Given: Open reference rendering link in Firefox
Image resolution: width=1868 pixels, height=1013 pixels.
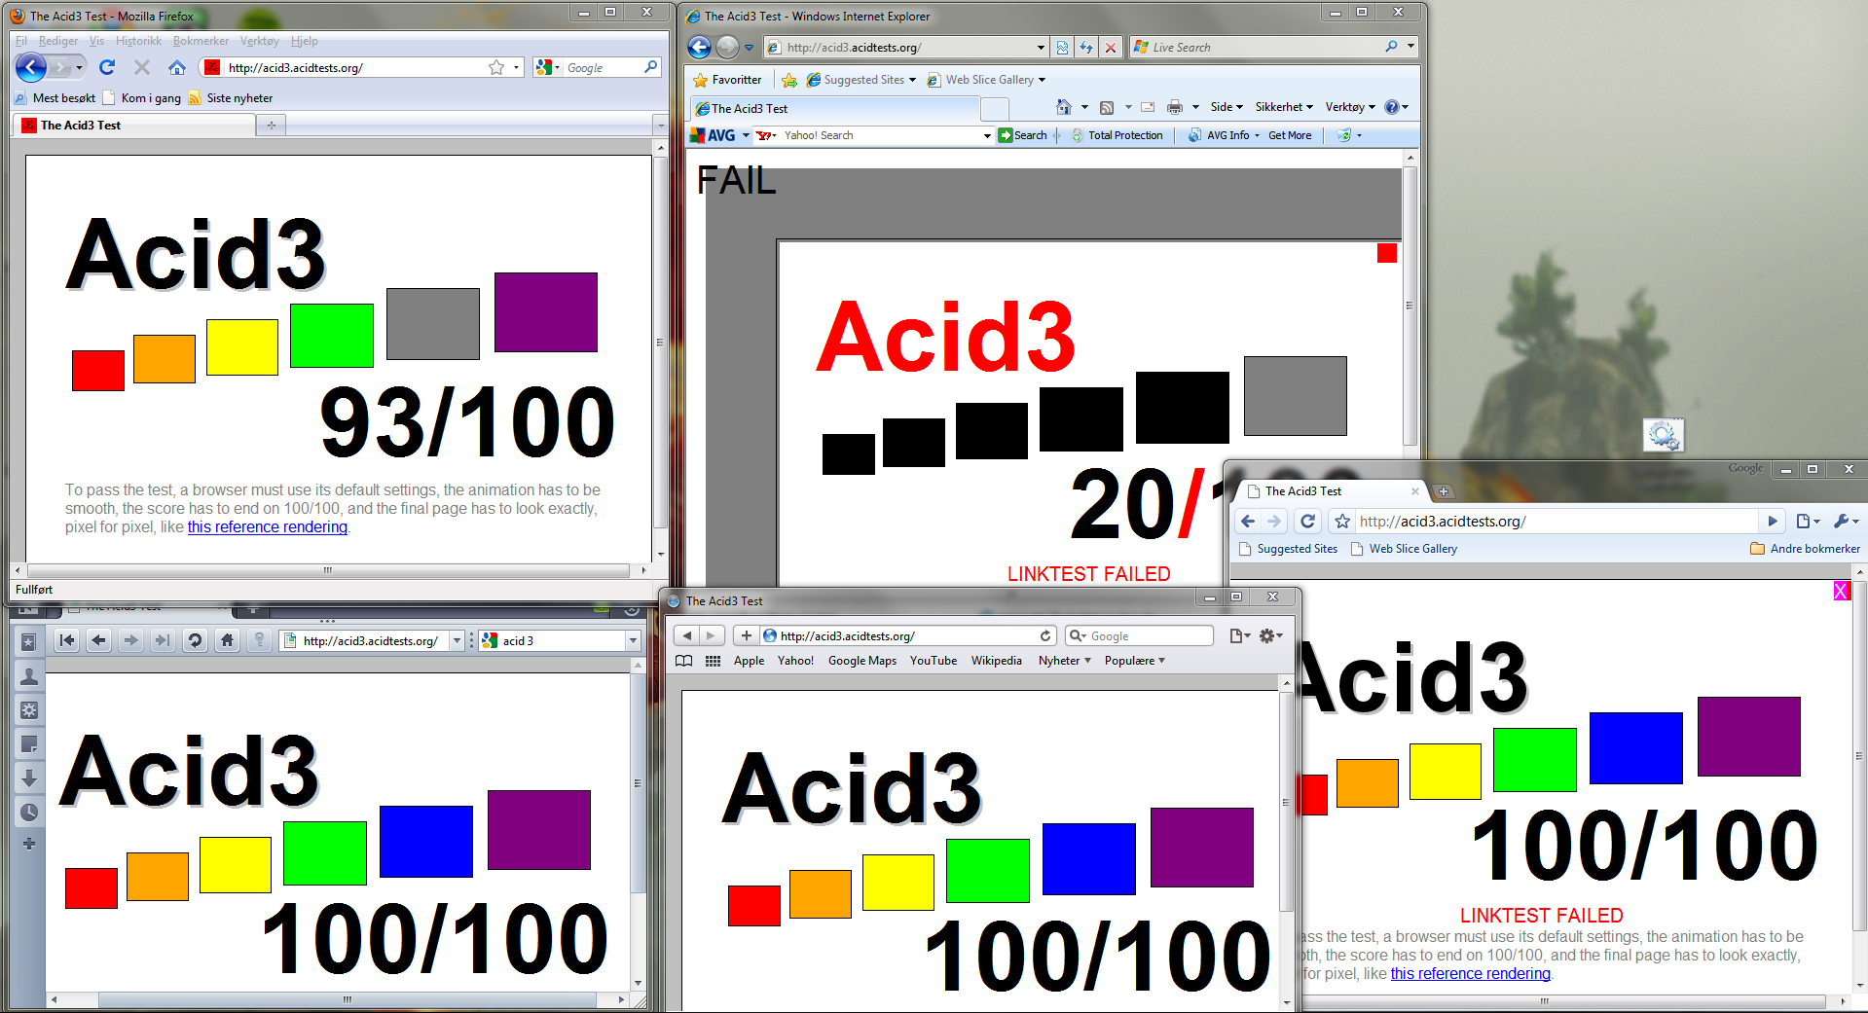Looking at the screenshot, I should pyautogui.click(x=267, y=526).
